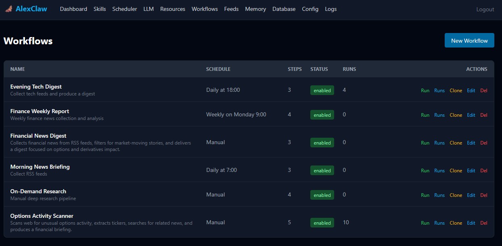The height and width of the screenshot is (246, 502).
Task: Click the New Workflow button
Action: (469, 40)
